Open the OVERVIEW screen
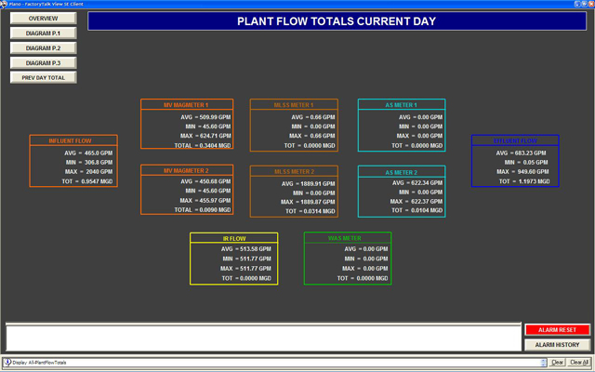This screenshot has height=372, width=595. tap(43, 19)
